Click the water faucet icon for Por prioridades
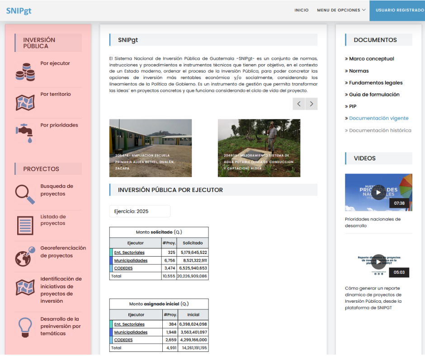425x356 pixels. (x=25, y=132)
